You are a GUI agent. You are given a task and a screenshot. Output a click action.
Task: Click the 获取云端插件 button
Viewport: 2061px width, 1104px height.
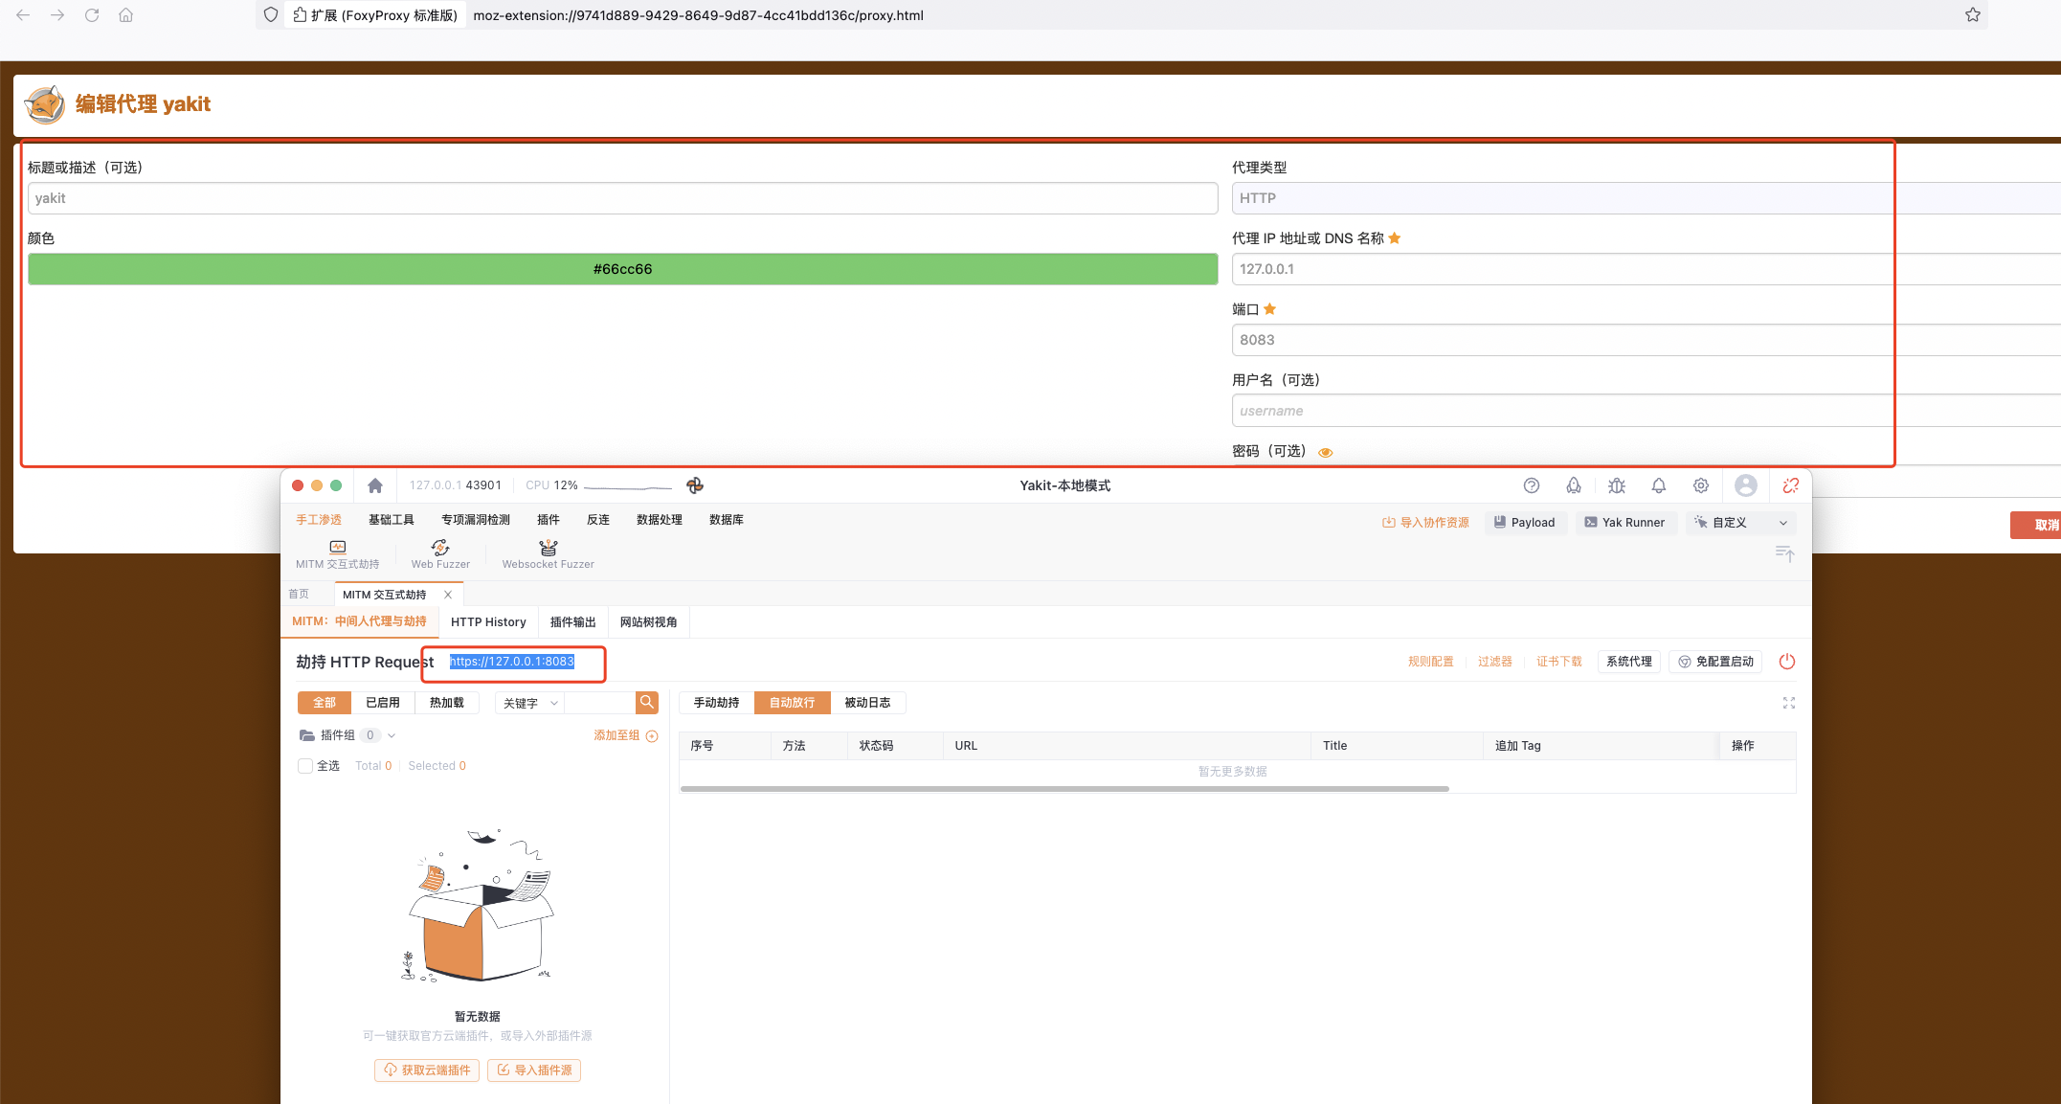(x=427, y=1070)
